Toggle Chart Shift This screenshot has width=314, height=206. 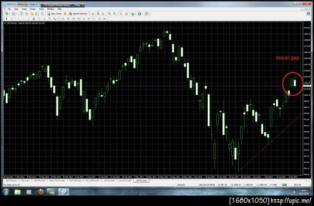click(126, 14)
